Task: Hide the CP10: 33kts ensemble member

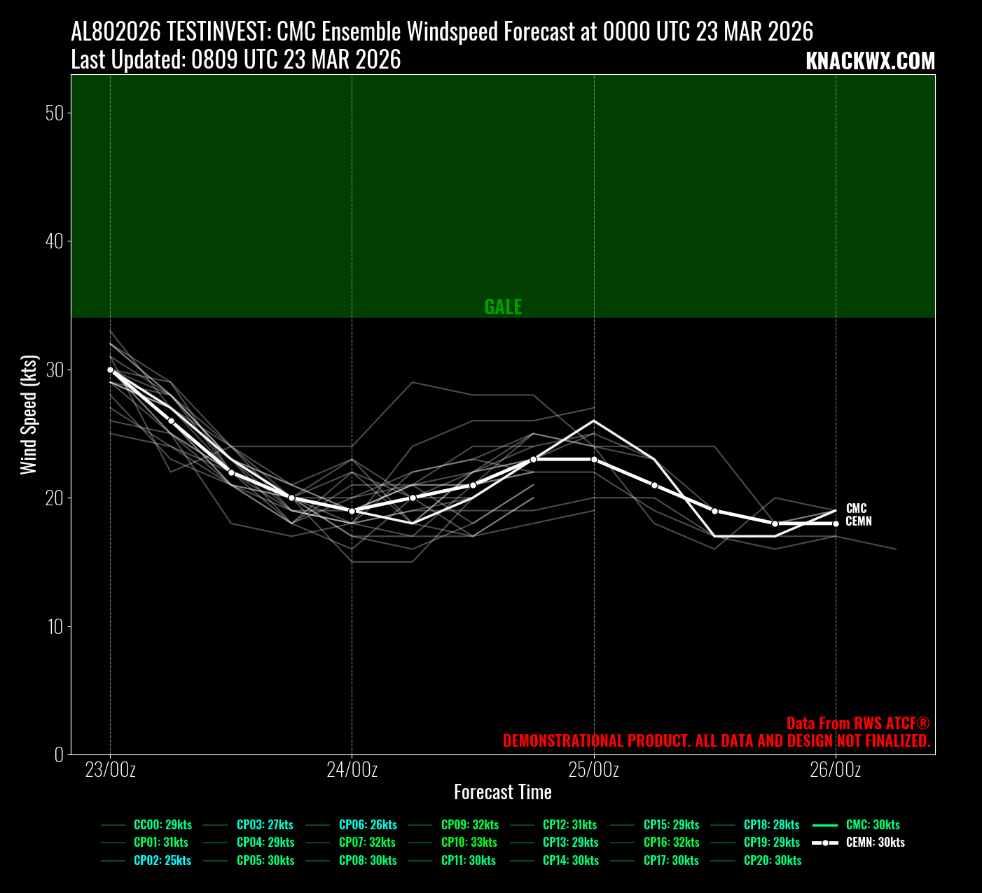Action: point(469,843)
